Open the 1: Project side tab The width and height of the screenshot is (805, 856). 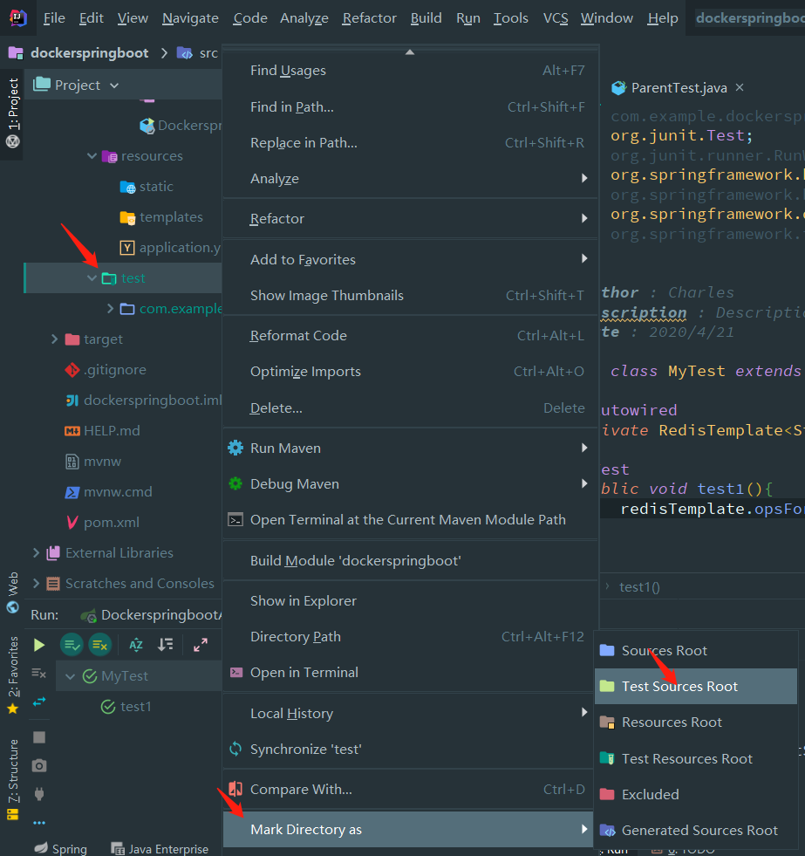pyautogui.click(x=12, y=113)
